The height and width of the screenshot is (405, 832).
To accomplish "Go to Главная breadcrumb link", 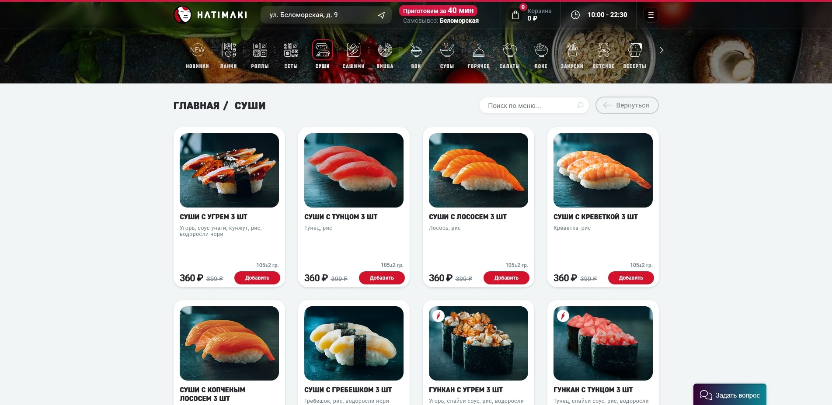I will (196, 106).
